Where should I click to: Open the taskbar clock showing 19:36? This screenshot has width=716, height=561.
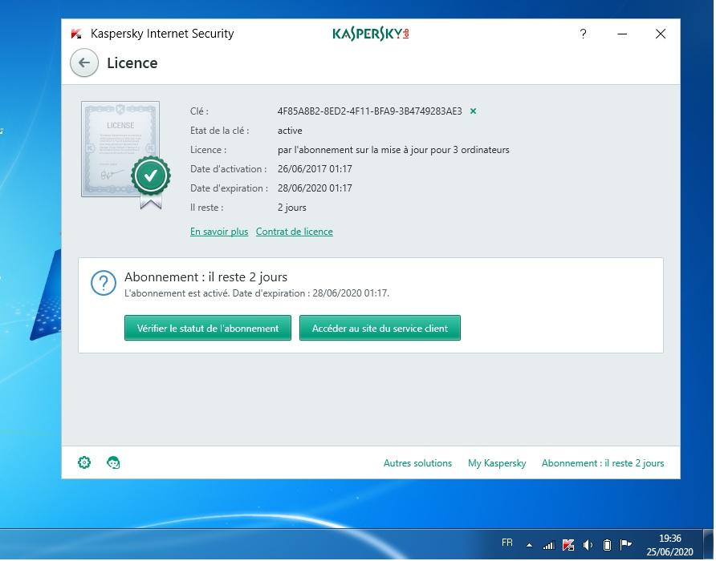click(670, 545)
